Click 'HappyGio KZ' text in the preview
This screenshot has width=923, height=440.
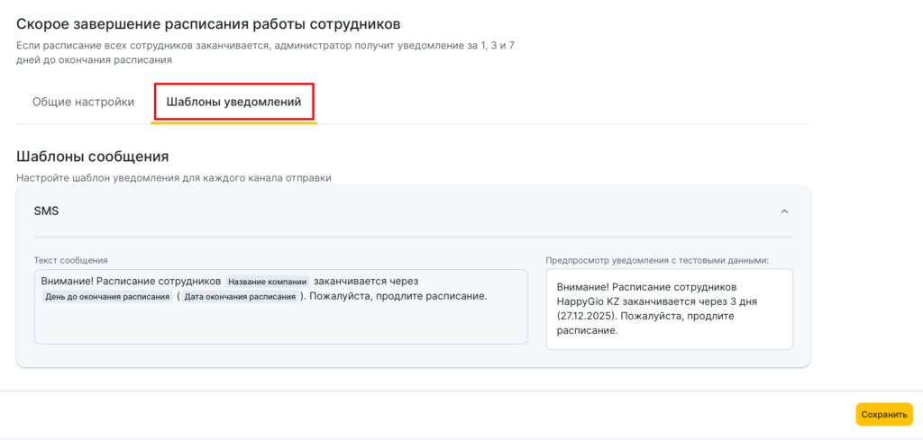(589, 301)
